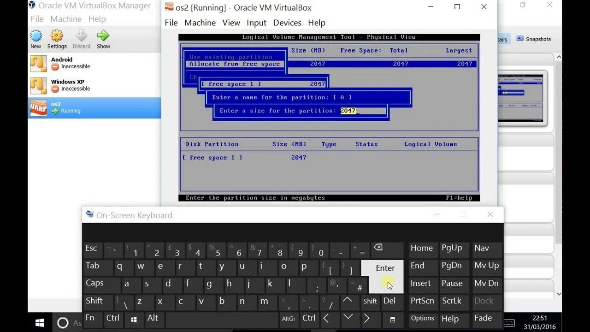Screen dimensions: 590x332
Task: Tap the Windows logo key on On-Screen Keyboard
Action: pyautogui.click(x=134, y=319)
